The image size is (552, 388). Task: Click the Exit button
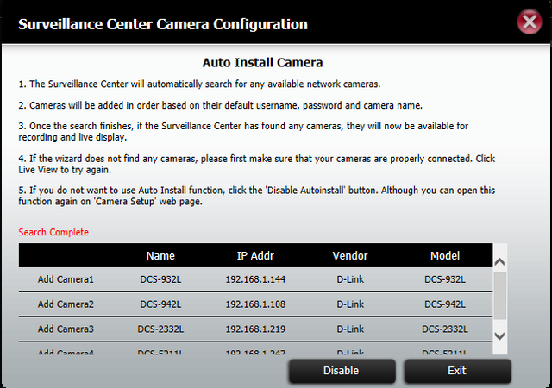[x=457, y=371]
